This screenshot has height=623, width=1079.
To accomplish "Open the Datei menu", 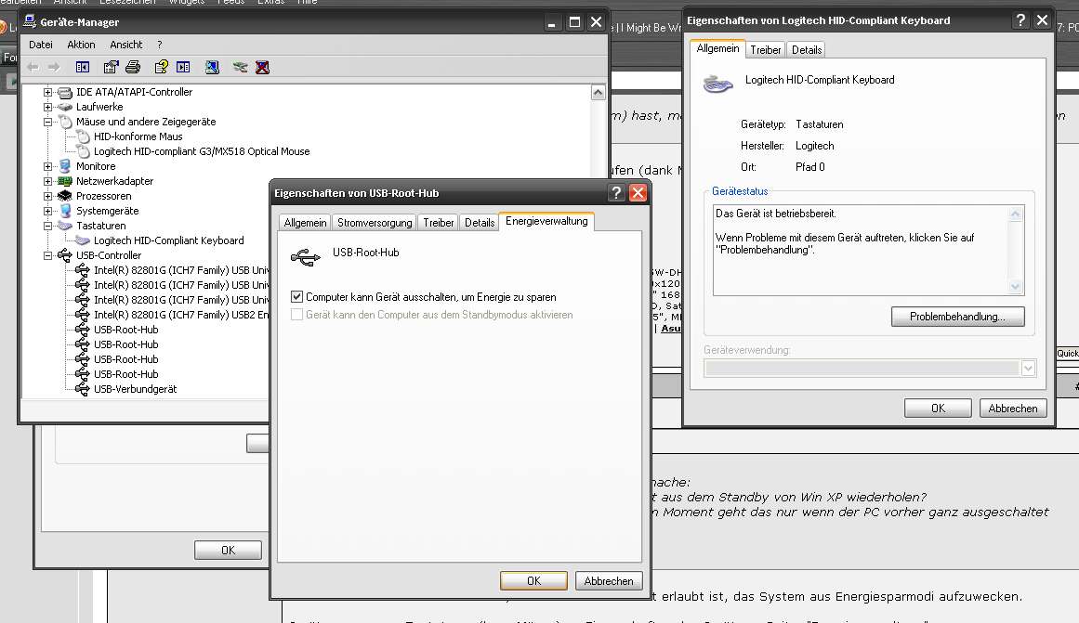I will [x=41, y=45].
